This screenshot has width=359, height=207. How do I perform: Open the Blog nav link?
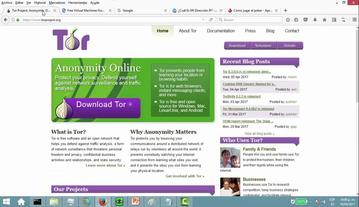tap(270, 31)
